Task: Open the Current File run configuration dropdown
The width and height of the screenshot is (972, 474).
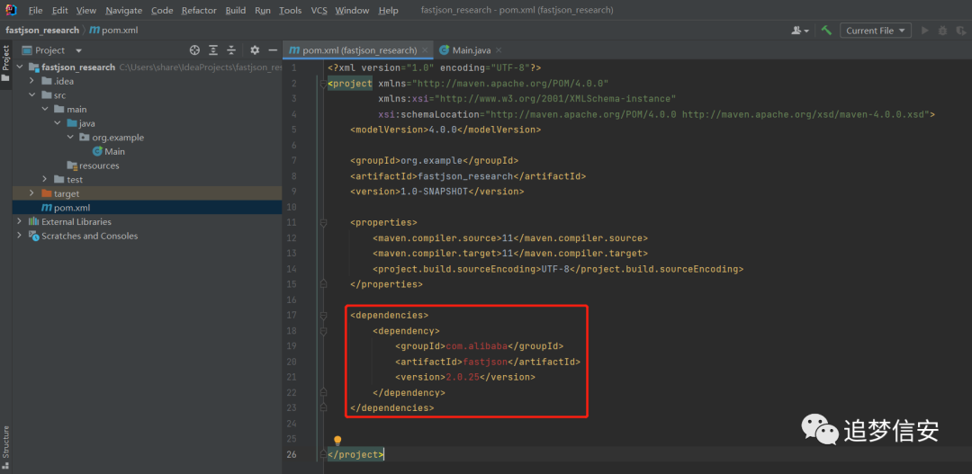Action: click(876, 31)
